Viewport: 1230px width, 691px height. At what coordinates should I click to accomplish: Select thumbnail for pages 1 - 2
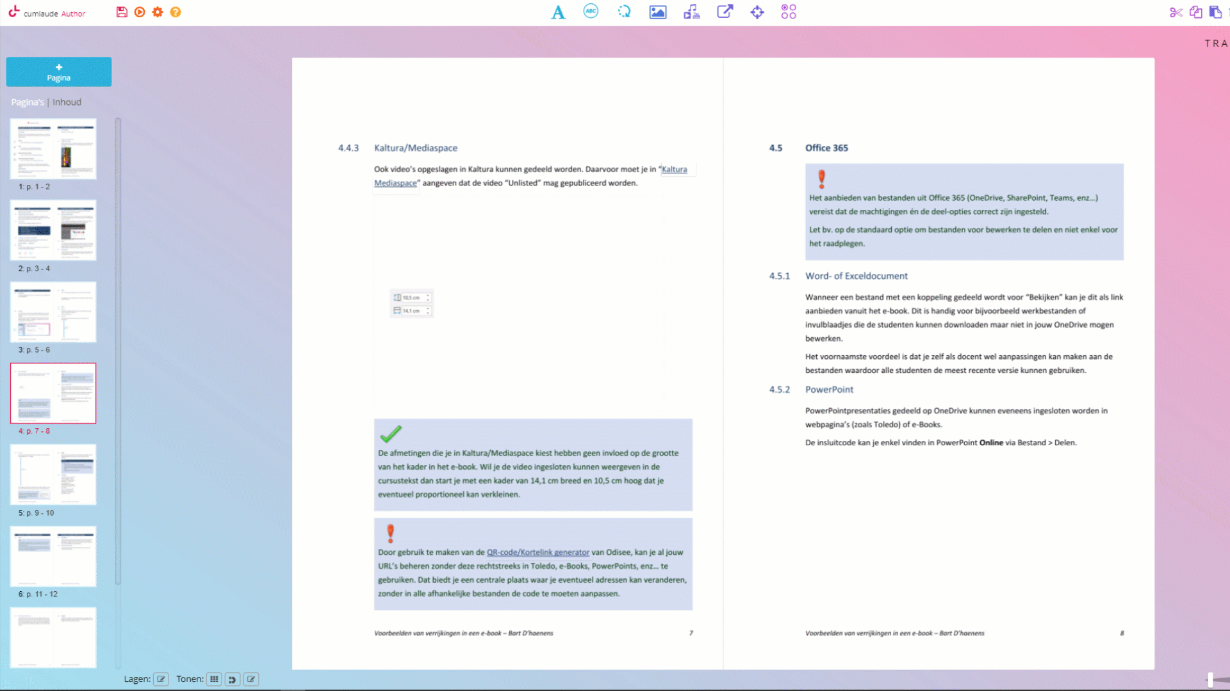(53, 148)
